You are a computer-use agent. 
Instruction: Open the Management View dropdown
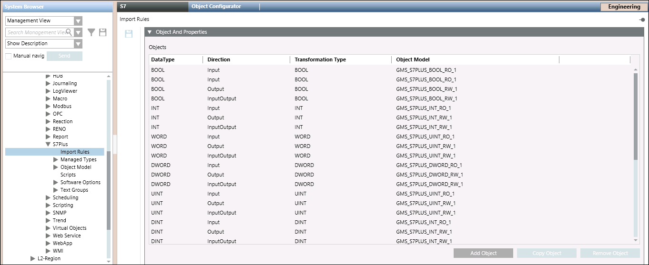tap(78, 21)
